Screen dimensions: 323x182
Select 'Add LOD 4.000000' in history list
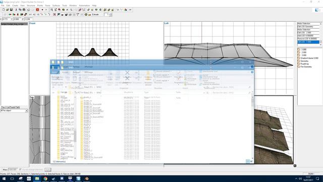pos(308,36)
